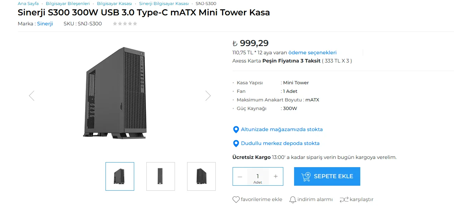The image size is (454, 210).
Task: Open the Sinerji brand link
Action: 45,24
